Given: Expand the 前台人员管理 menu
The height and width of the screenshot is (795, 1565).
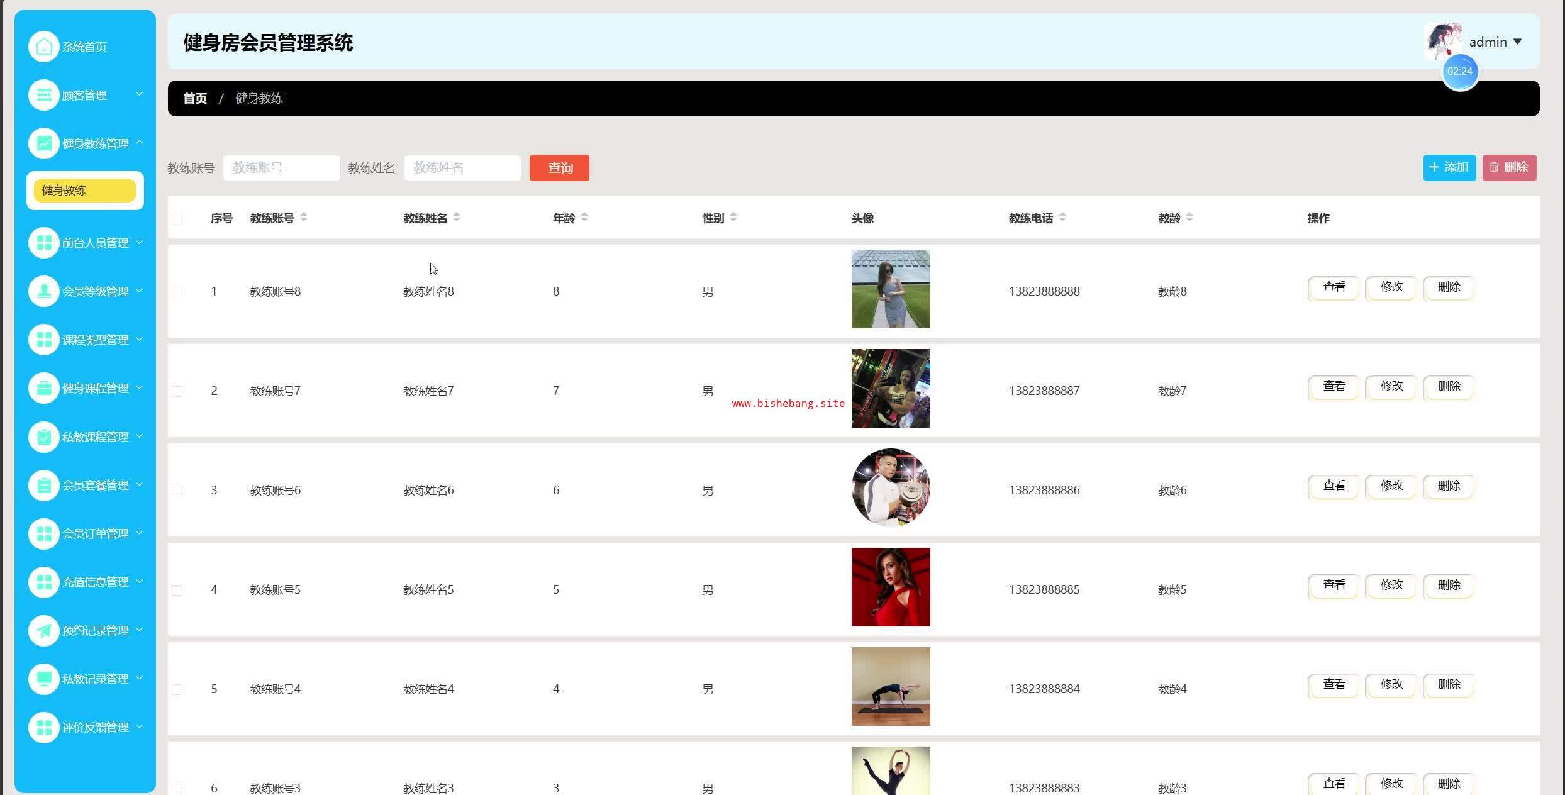Looking at the screenshot, I should 94,243.
